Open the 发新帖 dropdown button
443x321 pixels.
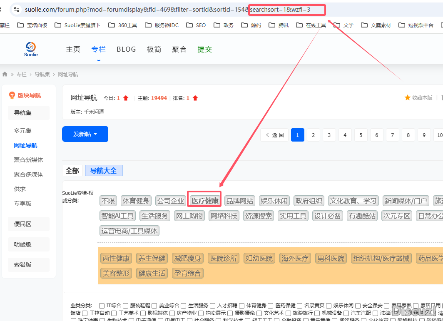click(85, 134)
